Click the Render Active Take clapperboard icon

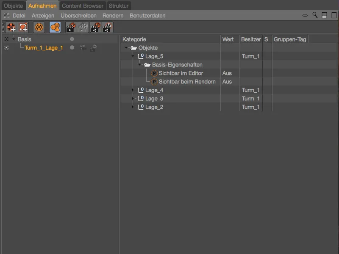tap(71, 27)
